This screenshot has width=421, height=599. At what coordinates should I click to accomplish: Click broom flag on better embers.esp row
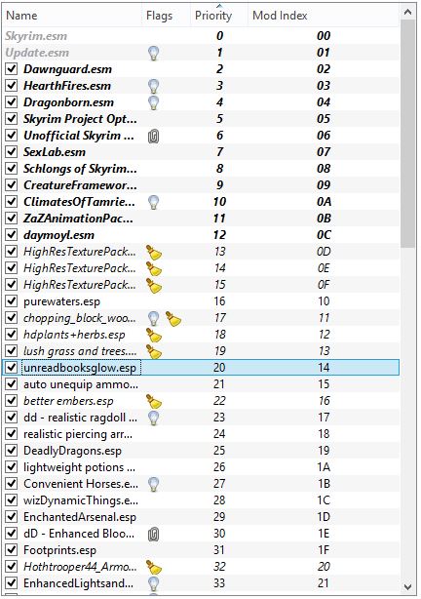tap(154, 401)
